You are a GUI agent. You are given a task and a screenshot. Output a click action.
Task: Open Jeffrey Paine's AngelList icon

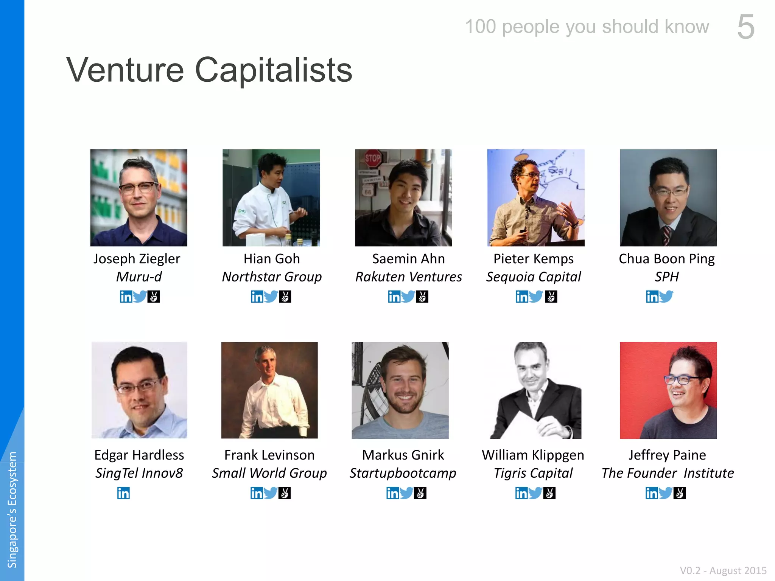680,493
